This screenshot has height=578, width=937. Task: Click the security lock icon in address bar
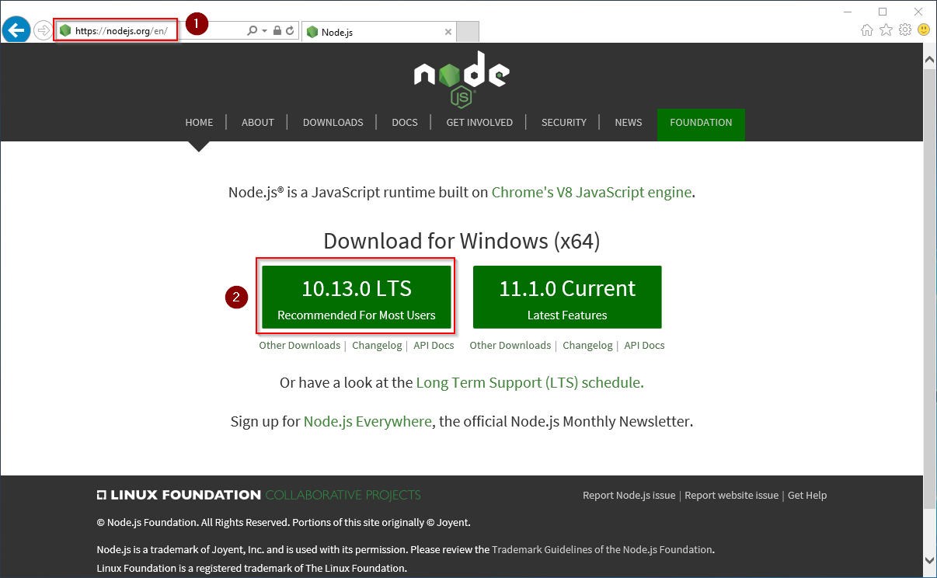pos(277,30)
